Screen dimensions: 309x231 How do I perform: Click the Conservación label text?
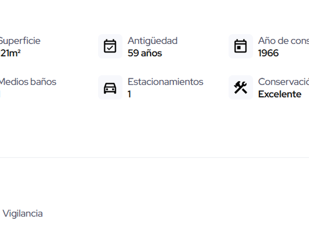[284, 82]
